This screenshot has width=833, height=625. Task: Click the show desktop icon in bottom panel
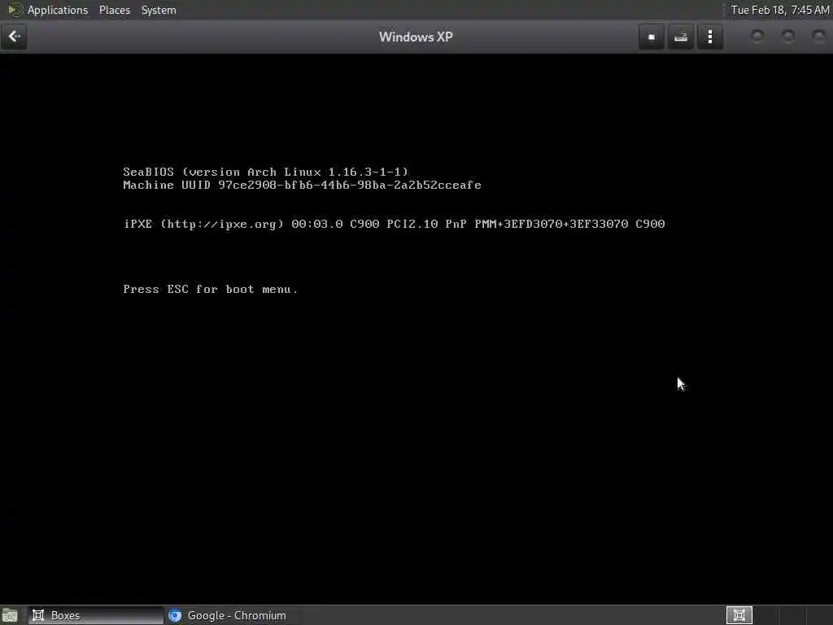tap(10, 616)
